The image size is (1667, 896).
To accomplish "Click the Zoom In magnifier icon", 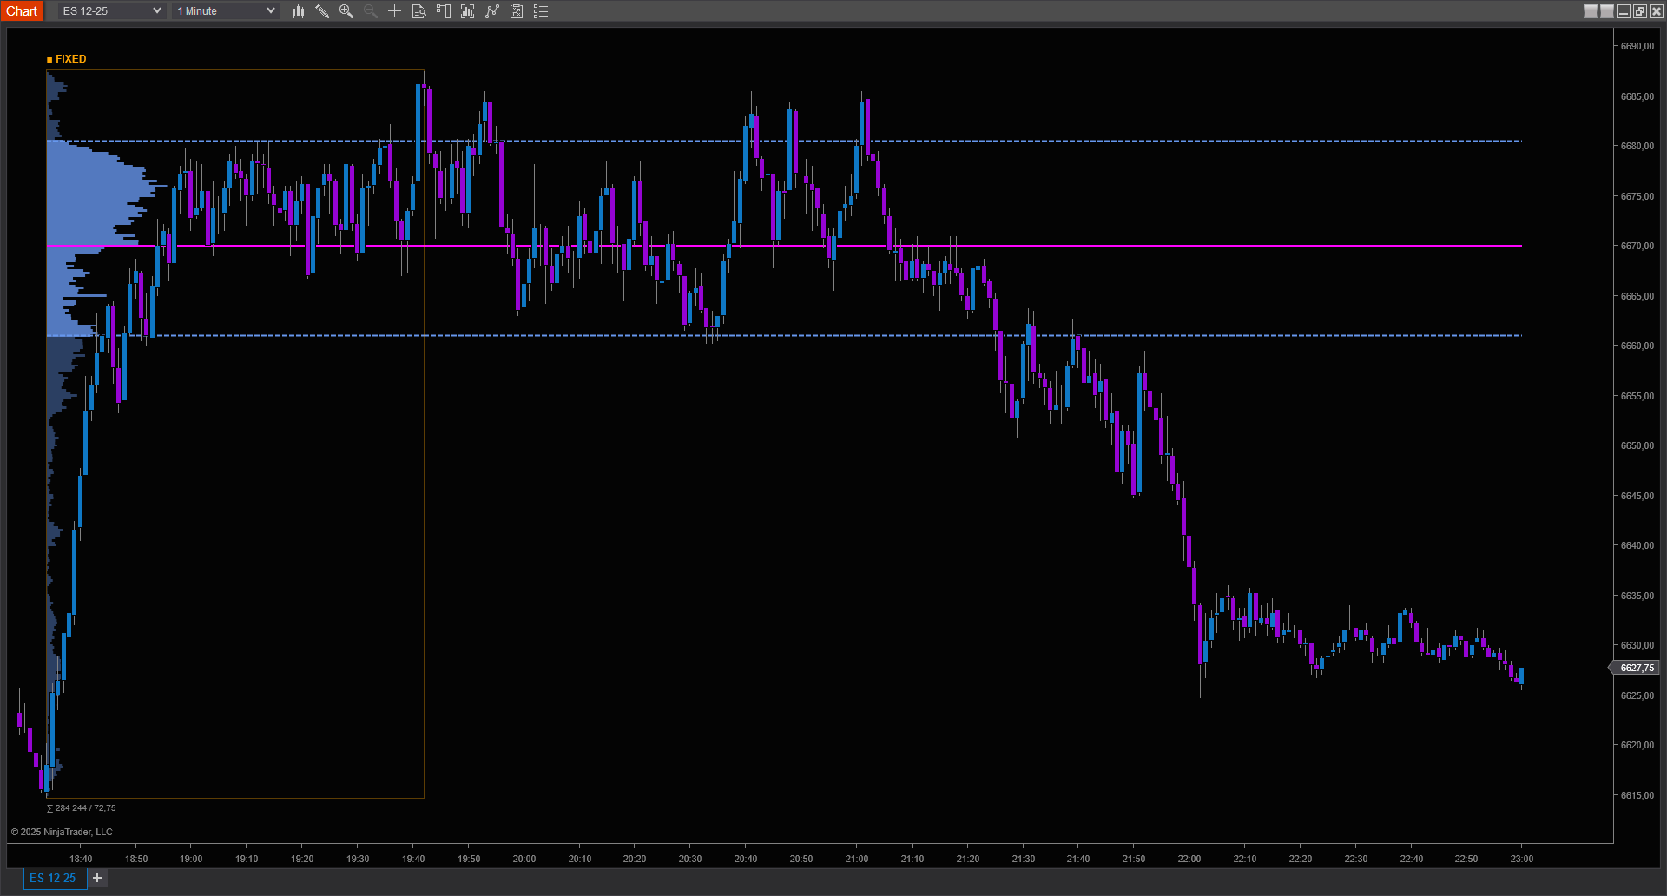I will tap(346, 11).
